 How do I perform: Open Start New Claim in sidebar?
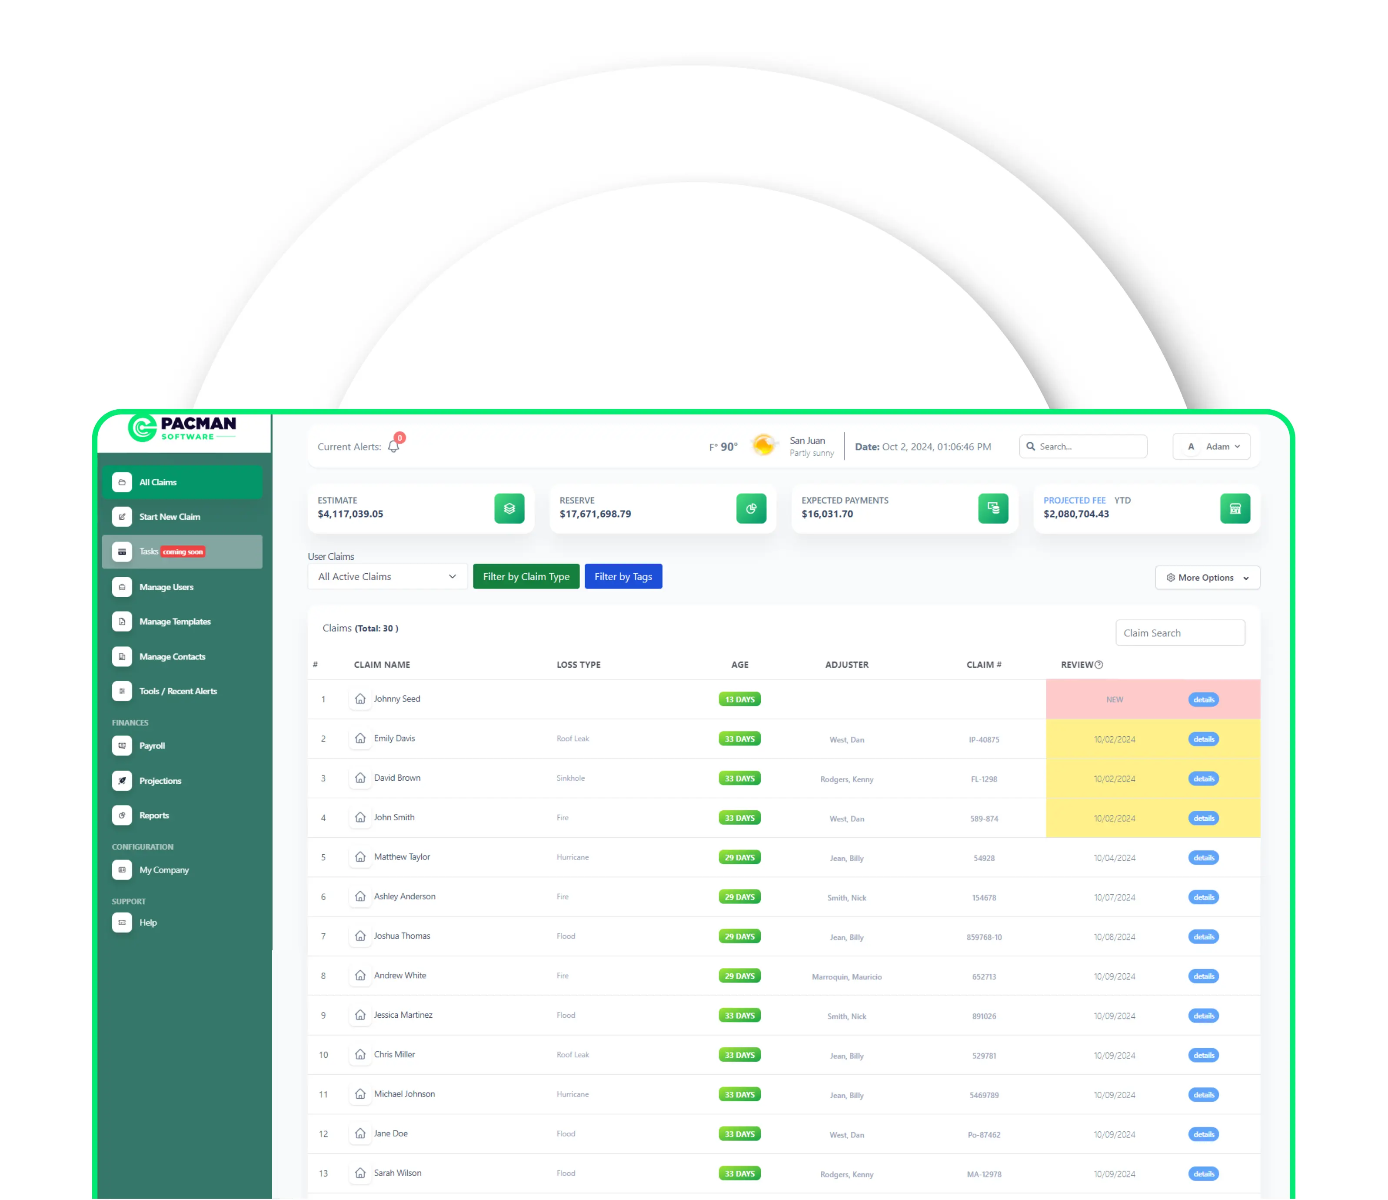[170, 517]
